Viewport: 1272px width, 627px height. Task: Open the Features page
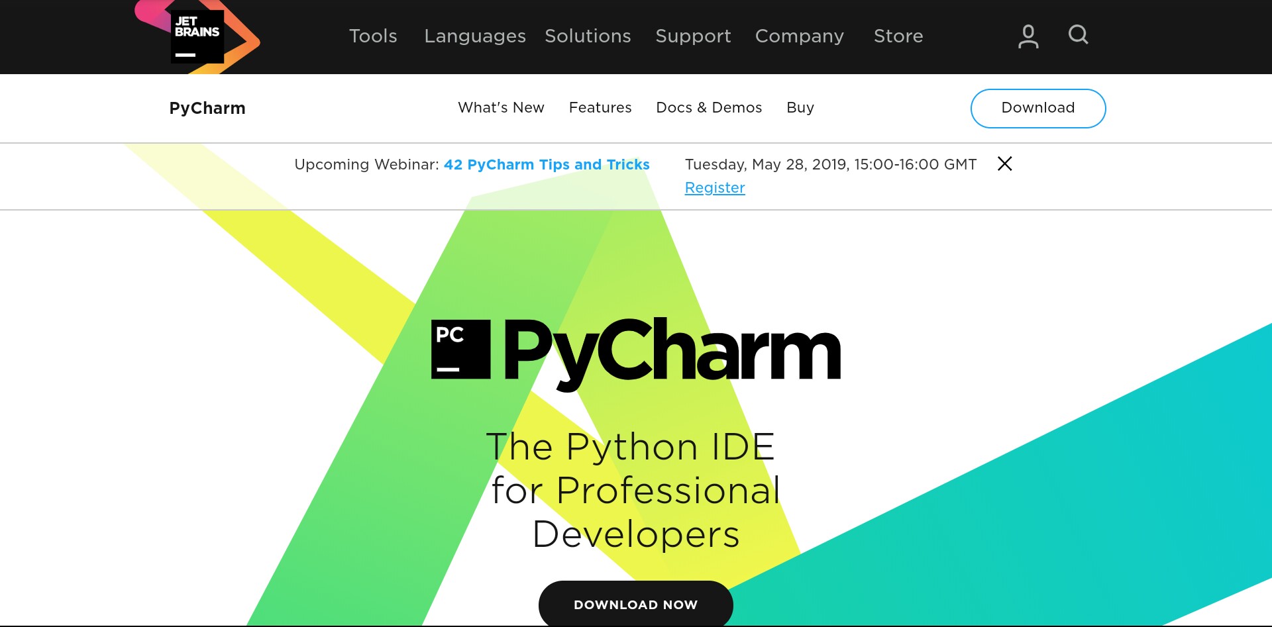click(x=600, y=108)
